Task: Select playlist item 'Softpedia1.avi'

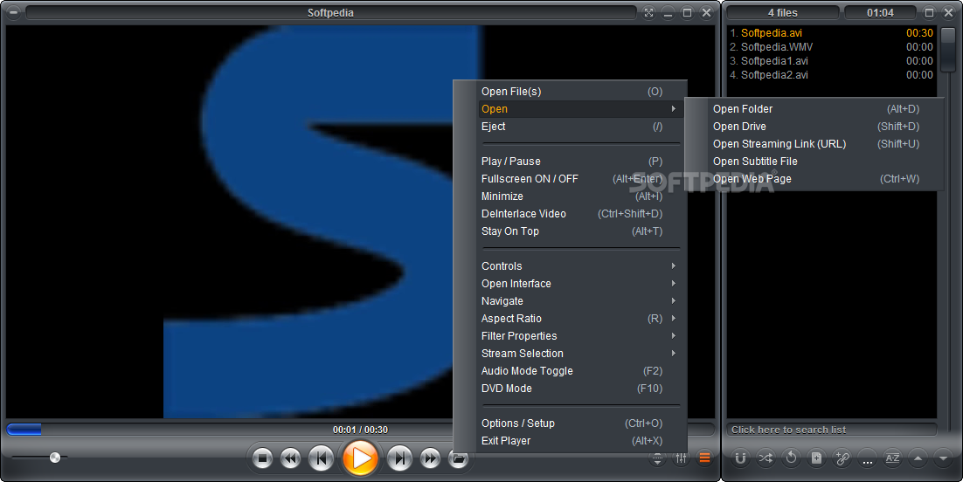Action: pos(832,61)
